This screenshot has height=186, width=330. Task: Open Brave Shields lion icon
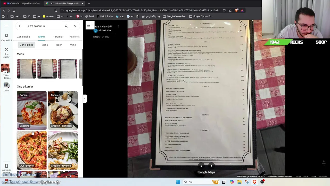pyautogui.click(x=236, y=10)
